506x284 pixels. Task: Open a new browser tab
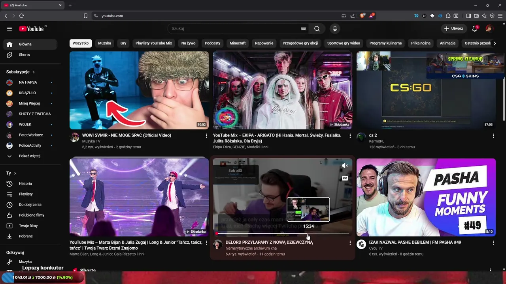(70, 5)
